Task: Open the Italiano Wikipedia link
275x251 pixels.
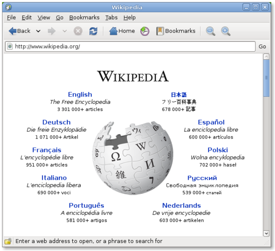Action: [x=54, y=178]
